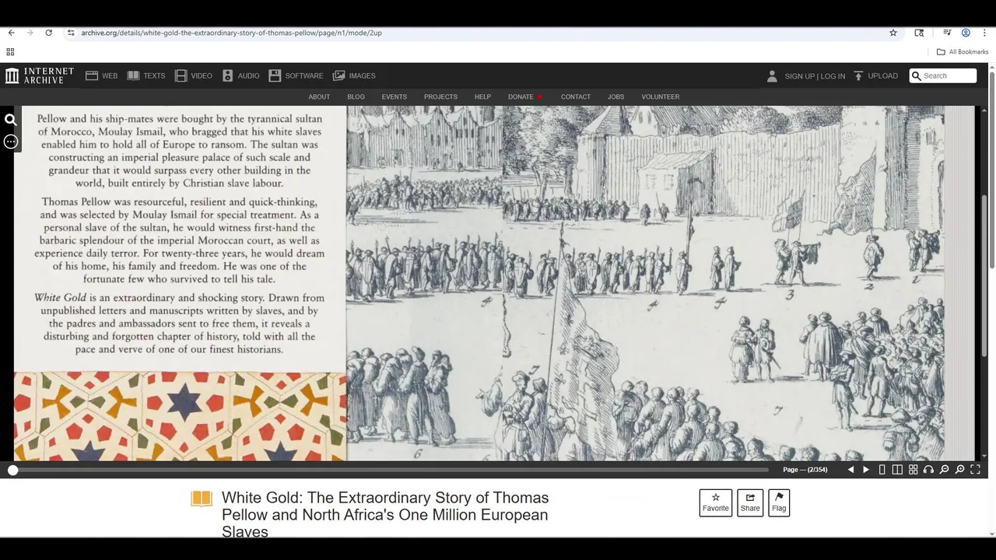Screen dimensions: 996x560
Task: Click the Favorite star button
Action: point(715,502)
